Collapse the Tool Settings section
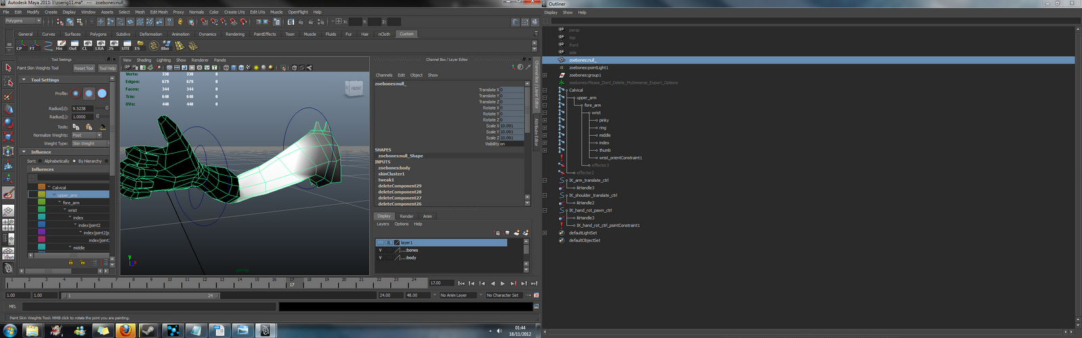The image size is (1082, 338). coord(24,80)
